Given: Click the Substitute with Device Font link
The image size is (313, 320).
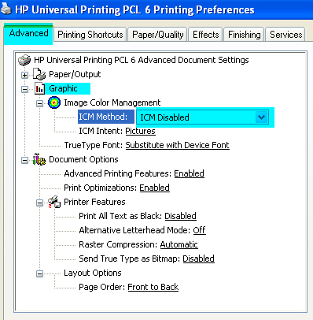Looking at the screenshot, I should click(x=177, y=145).
